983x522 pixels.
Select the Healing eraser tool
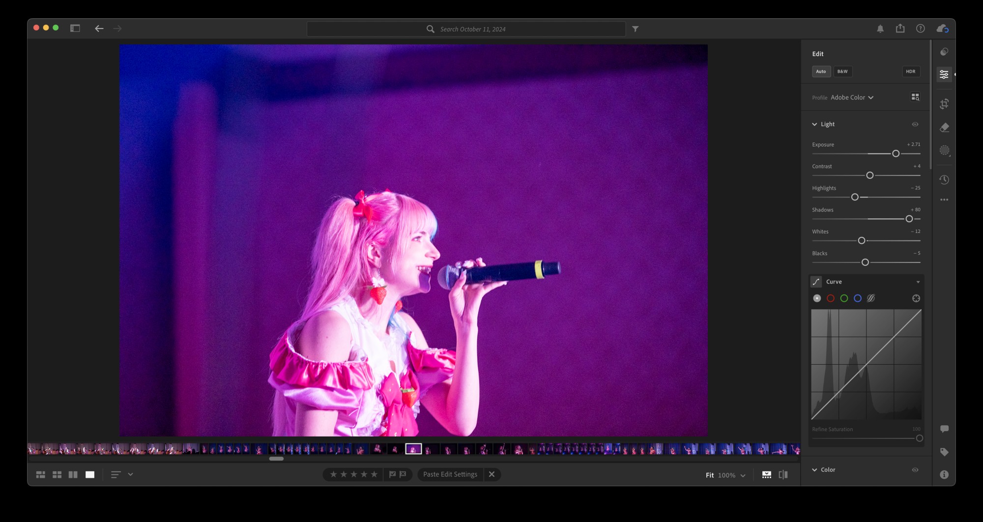(x=944, y=128)
